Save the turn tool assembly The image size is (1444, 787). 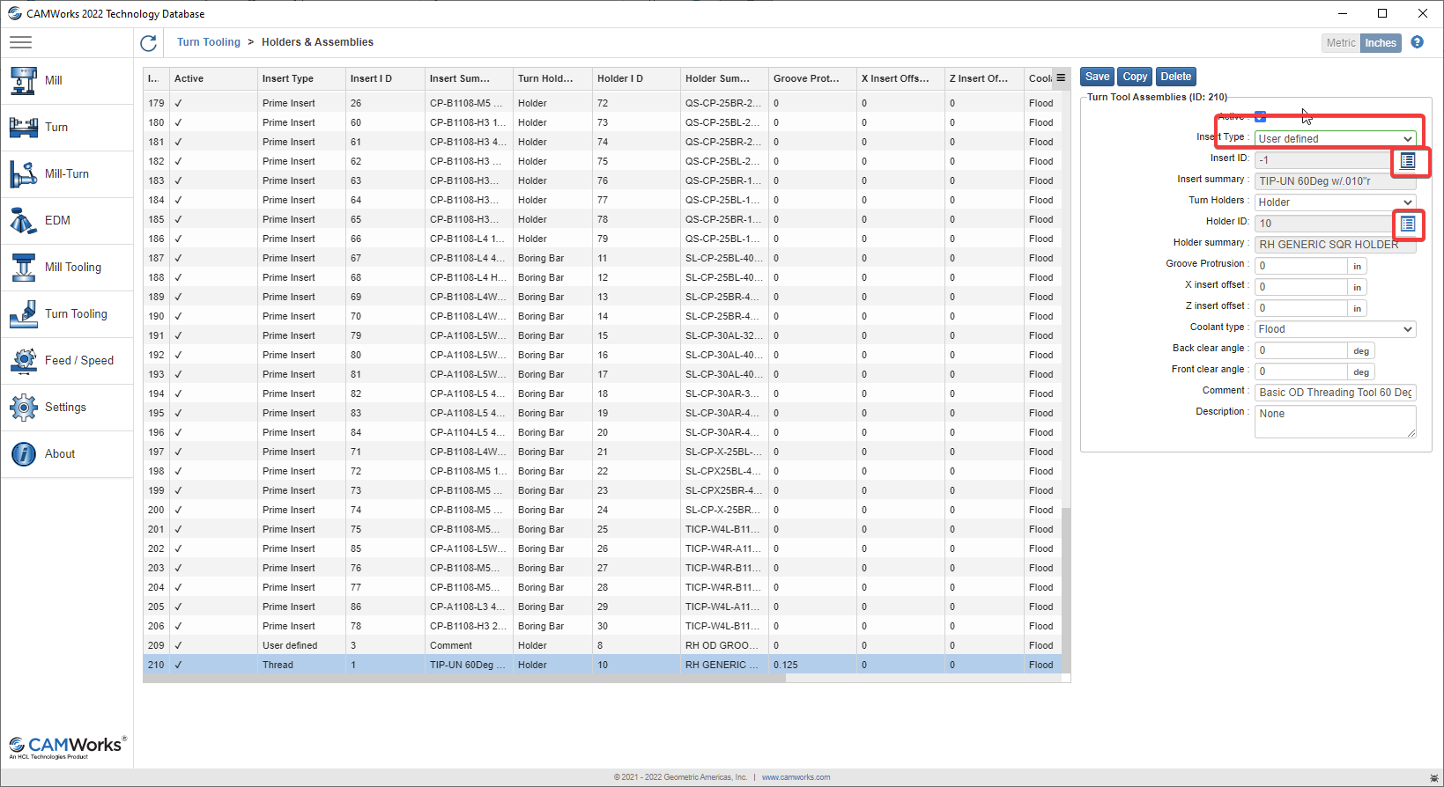coord(1097,77)
